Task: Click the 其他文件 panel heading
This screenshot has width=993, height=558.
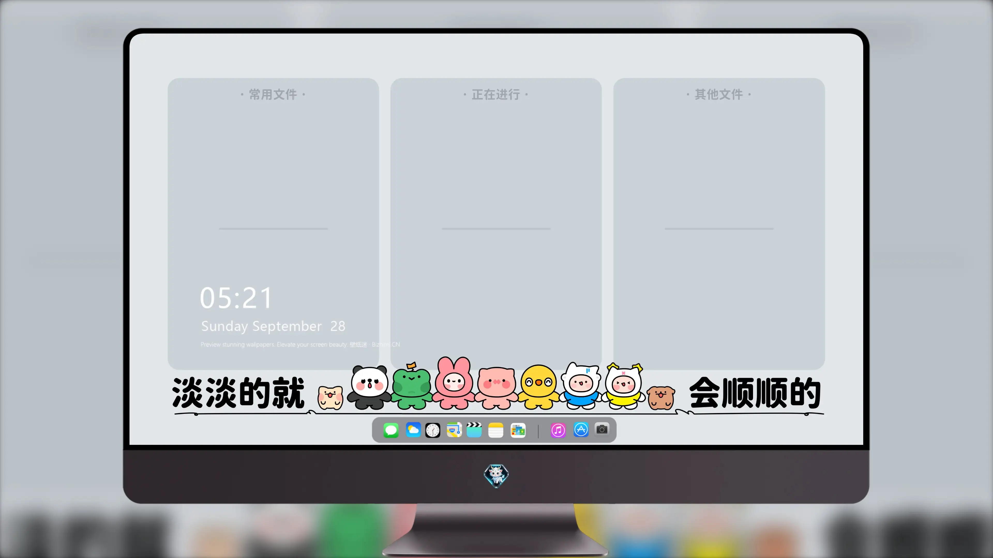Action: coord(719,94)
